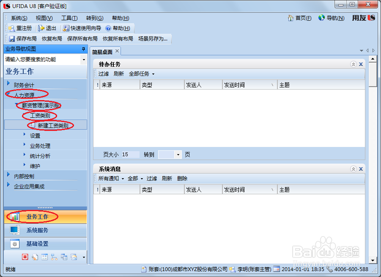Click the red grid icon in bottom strip
The image size is (381, 277).
tap(25, 257)
